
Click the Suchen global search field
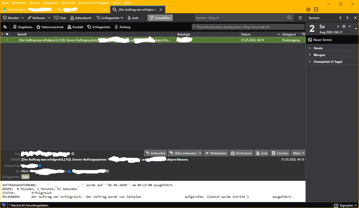point(244,18)
